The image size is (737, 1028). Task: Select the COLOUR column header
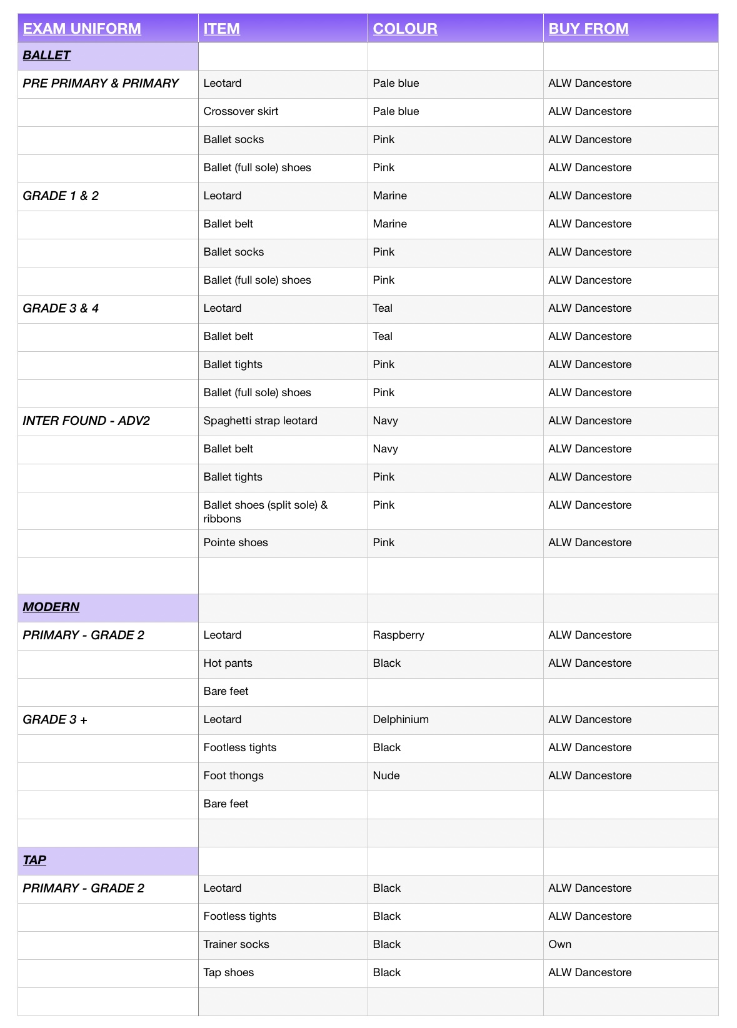coord(456,28)
